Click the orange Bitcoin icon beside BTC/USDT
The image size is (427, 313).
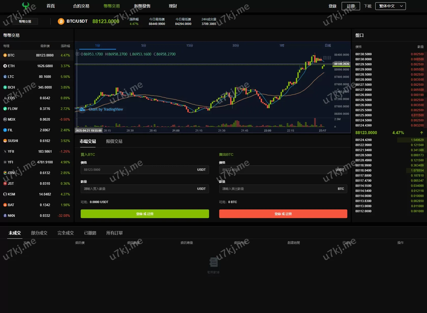click(61, 21)
